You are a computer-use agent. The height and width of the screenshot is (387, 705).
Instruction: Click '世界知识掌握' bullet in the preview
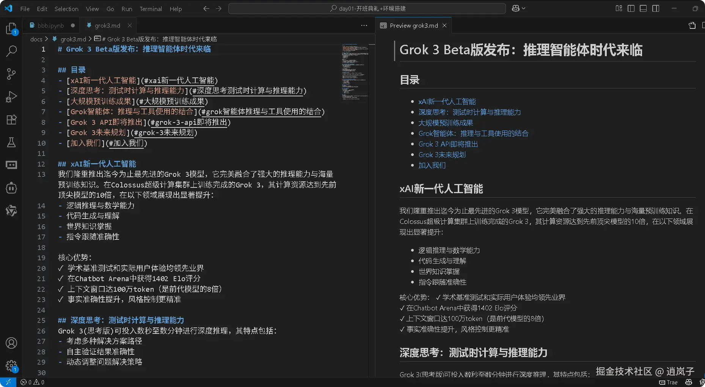point(439,271)
